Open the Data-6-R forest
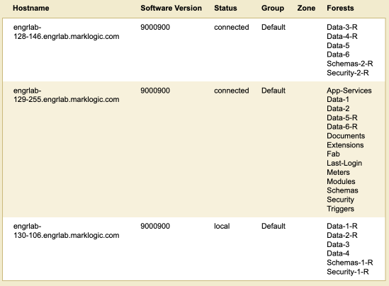This screenshot has height=286, width=389. [342, 127]
